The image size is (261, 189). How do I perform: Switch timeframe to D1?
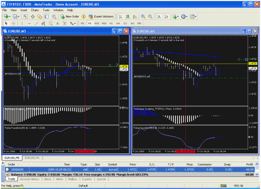point(125,23)
